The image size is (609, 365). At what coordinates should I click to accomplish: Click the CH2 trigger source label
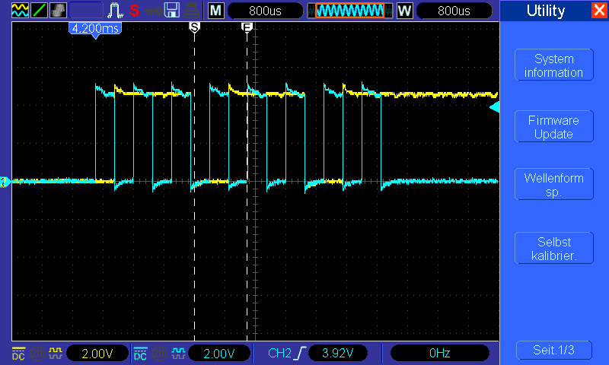click(x=279, y=353)
